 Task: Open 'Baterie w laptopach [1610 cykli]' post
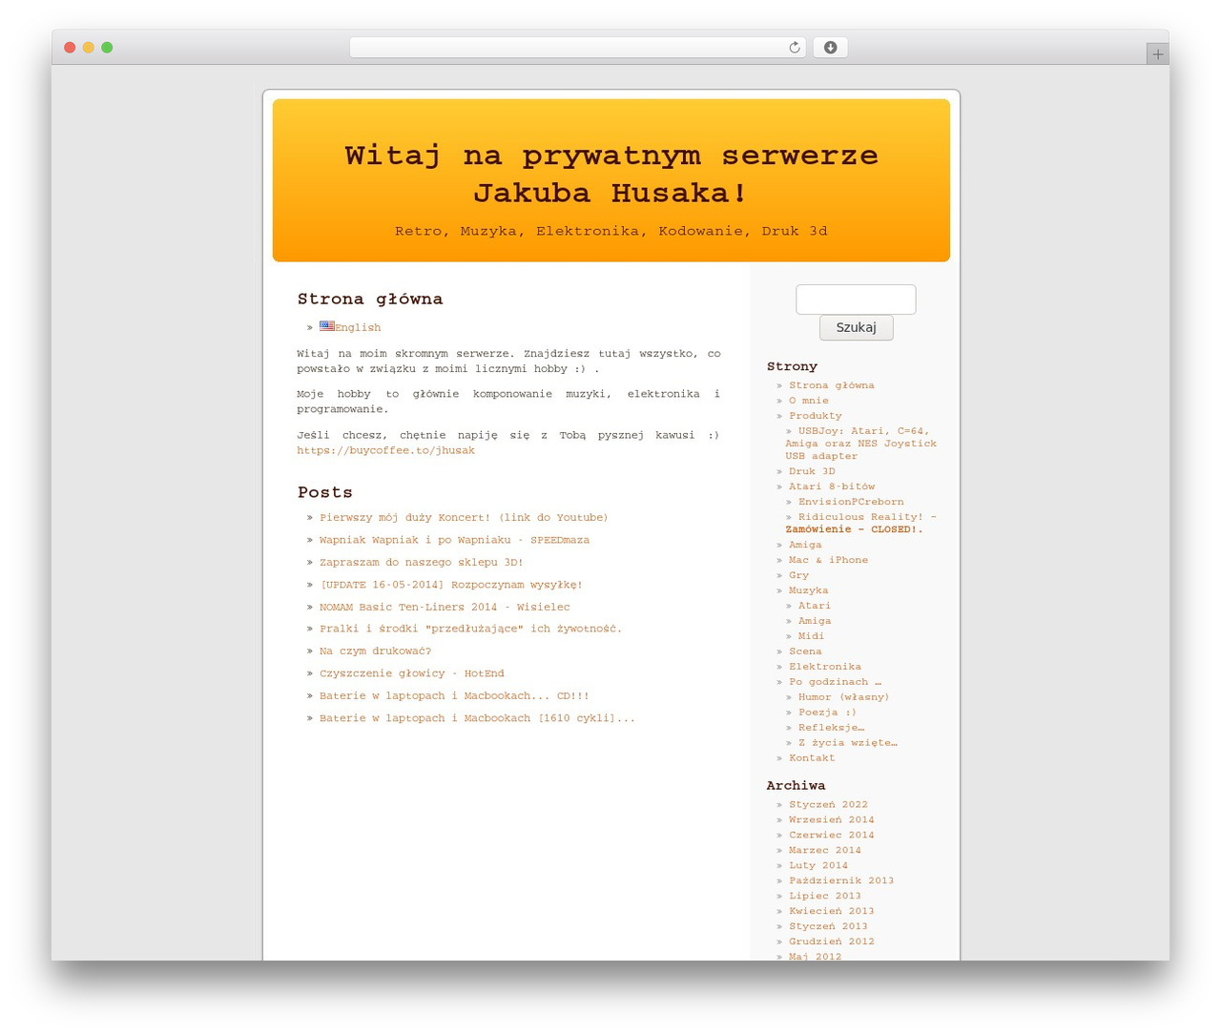[477, 718]
